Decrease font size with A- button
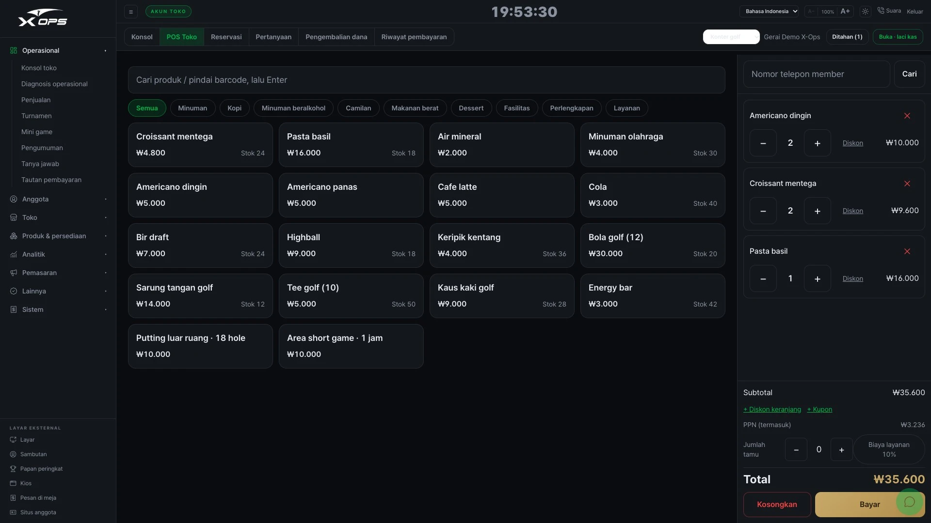Image resolution: width=931 pixels, height=523 pixels. (811, 11)
